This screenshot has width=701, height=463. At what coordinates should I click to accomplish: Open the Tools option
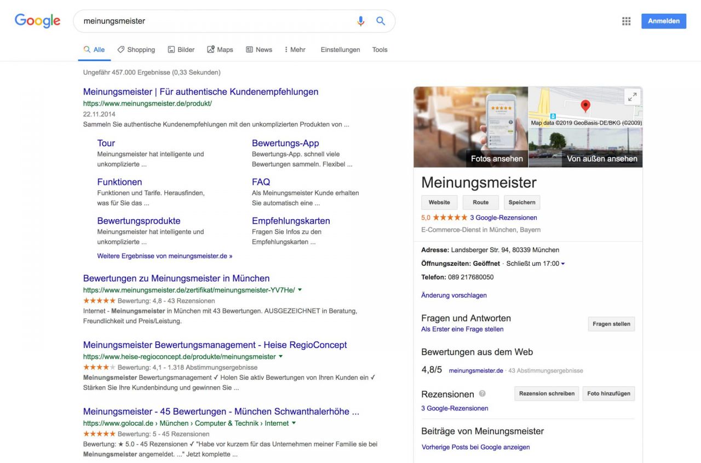pyautogui.click(x=380, y=50)
